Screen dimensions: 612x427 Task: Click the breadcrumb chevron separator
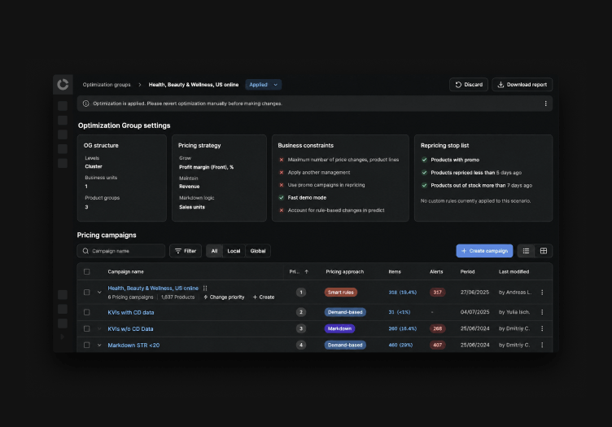click(140, 85)
